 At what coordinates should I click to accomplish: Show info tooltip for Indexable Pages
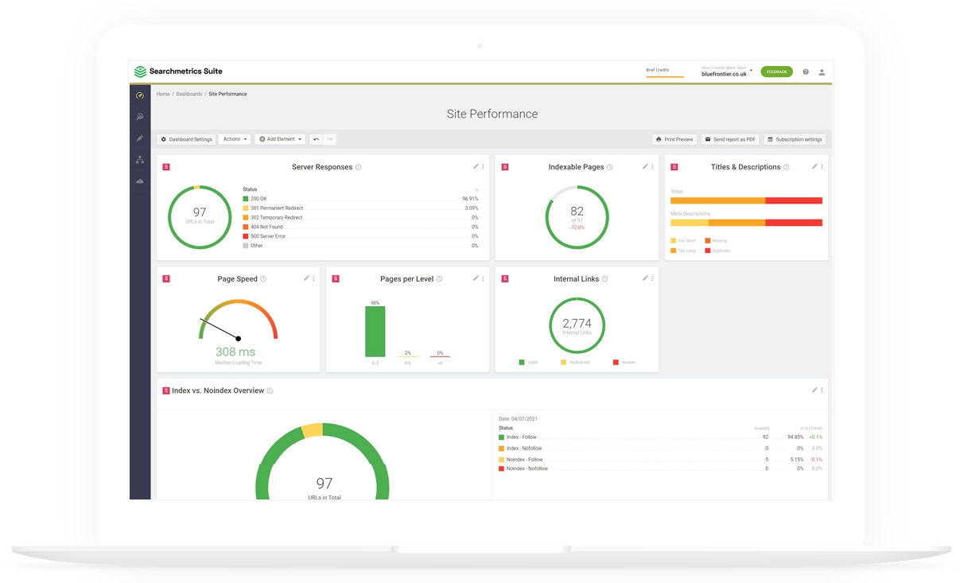click(610, 167)
